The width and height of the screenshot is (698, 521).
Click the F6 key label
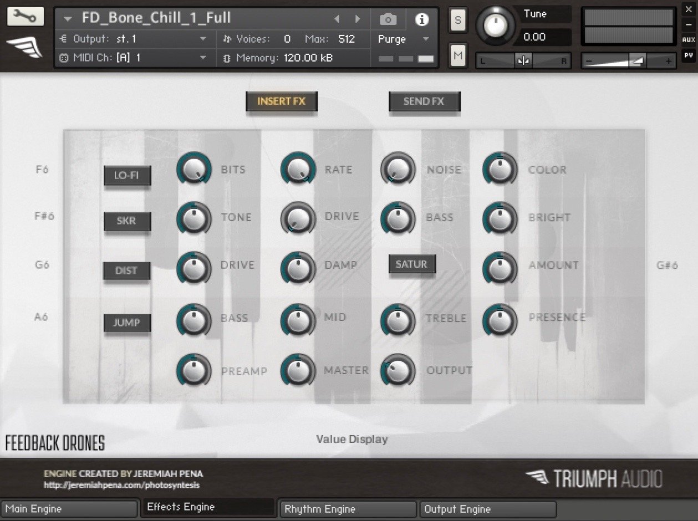pos(42,170)
